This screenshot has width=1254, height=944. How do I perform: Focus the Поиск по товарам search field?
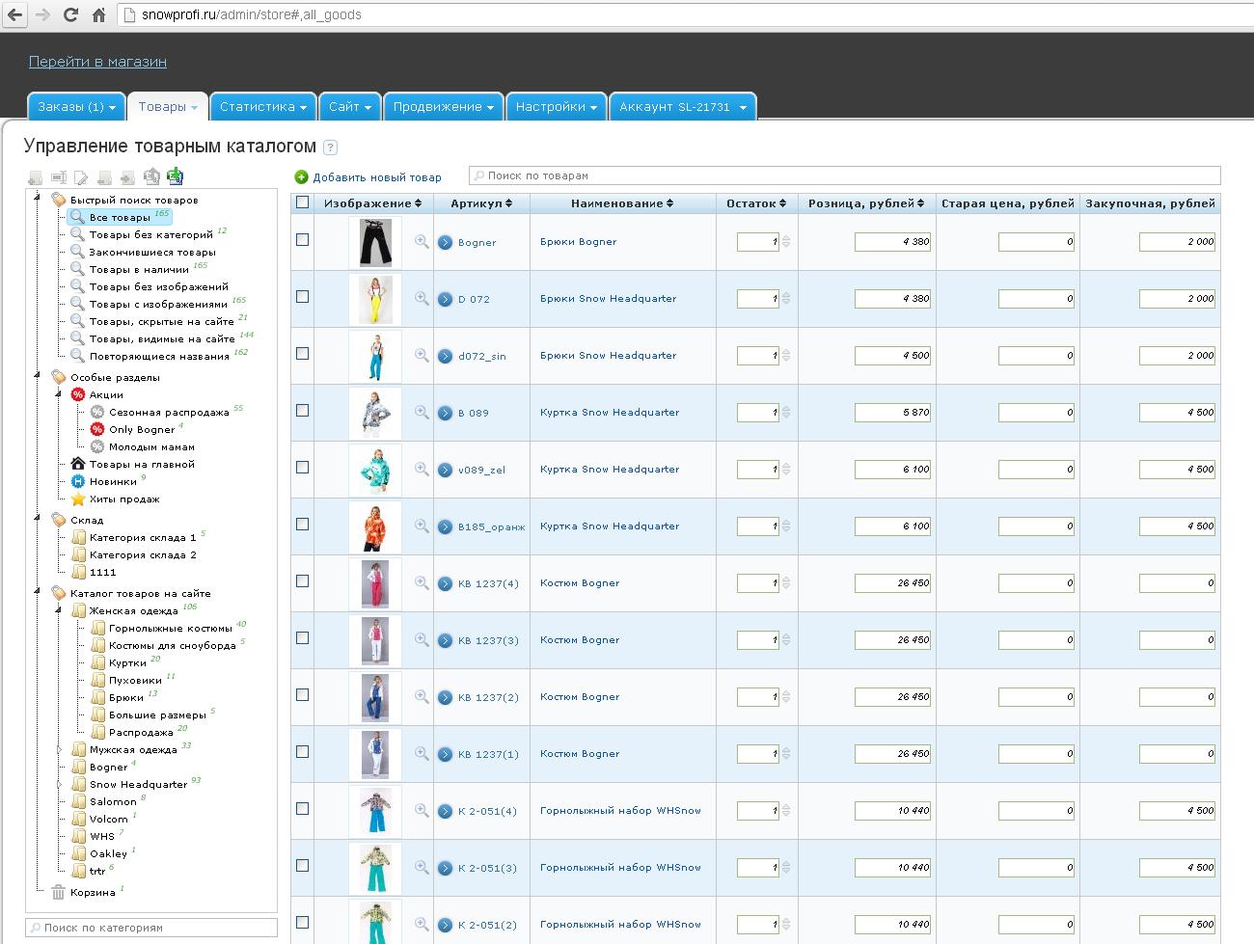coord(845,175)
